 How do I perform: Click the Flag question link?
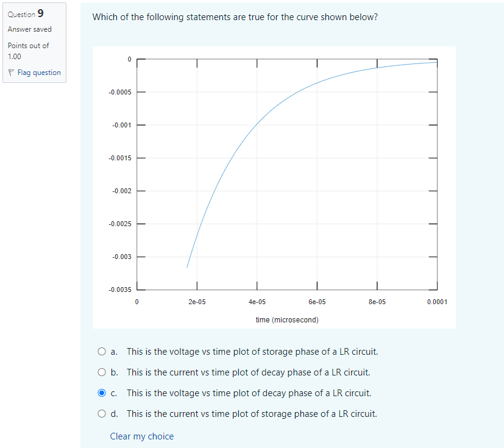coord(38,72)
